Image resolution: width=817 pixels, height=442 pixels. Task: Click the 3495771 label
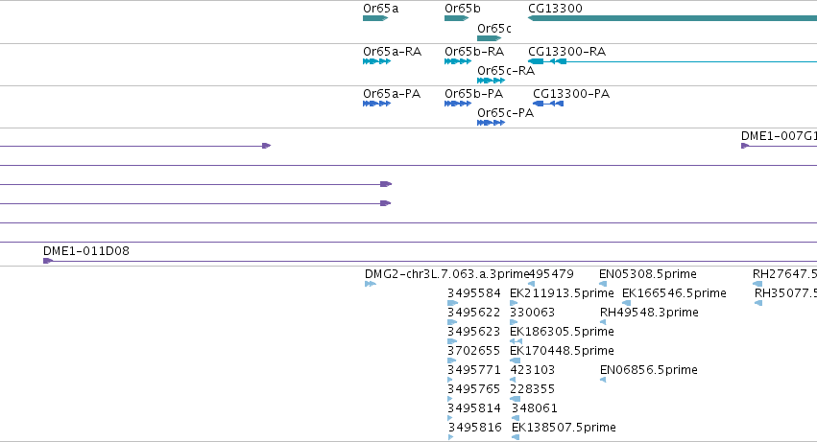(474, 370)
